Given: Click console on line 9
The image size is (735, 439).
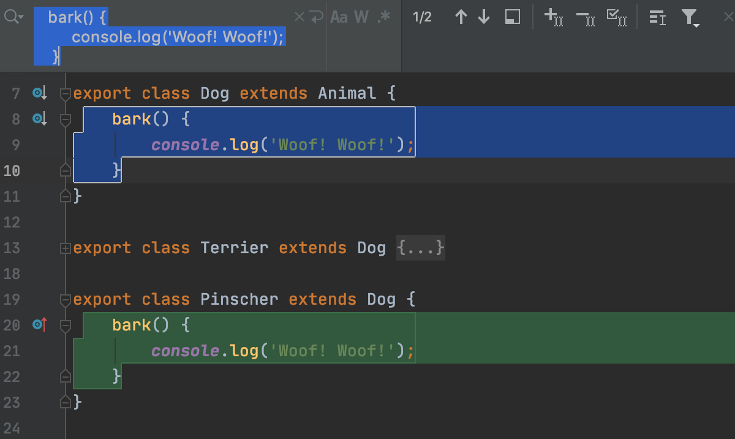Looking at the screenshot, I should (186, 145).
